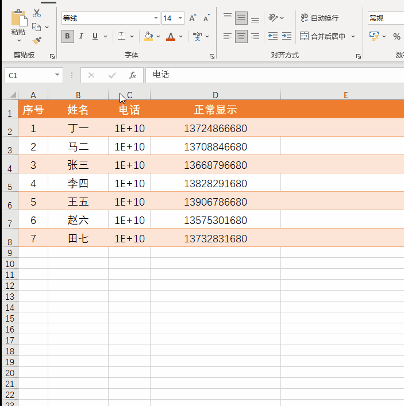The width and height of the screenshot is (404, 406).
Task: Click cell with 13575301680
Action: [216, 219]
